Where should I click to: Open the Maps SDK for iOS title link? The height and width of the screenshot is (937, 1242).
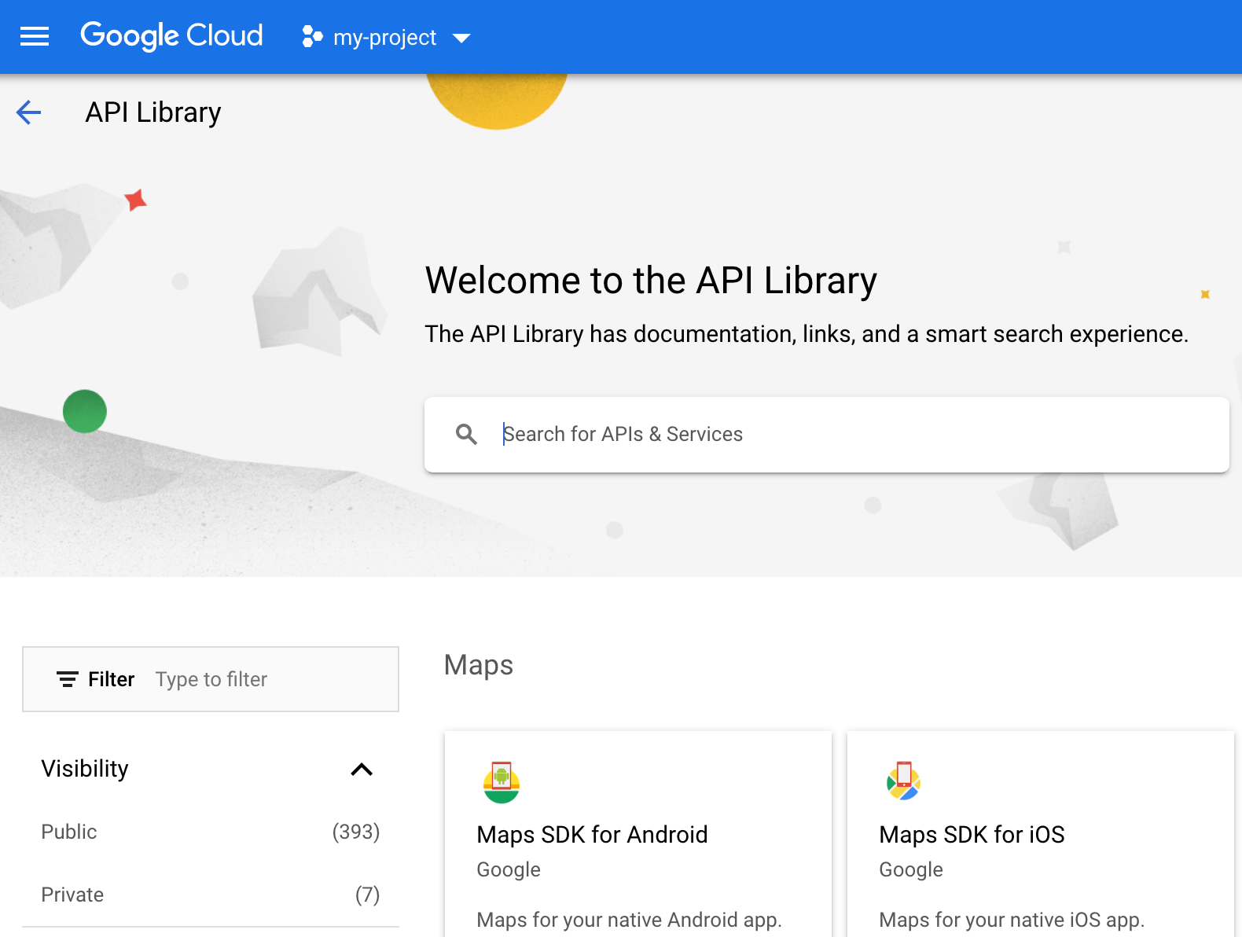click(x=972, y=834)
